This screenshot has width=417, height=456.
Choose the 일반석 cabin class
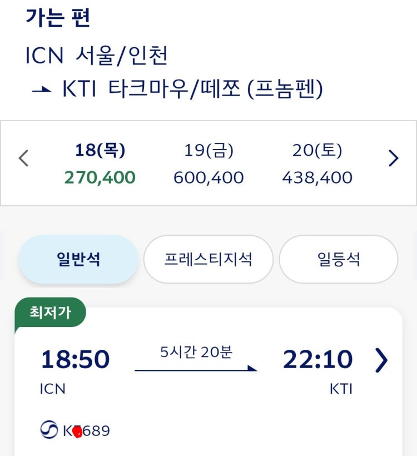tap(78, 259)
